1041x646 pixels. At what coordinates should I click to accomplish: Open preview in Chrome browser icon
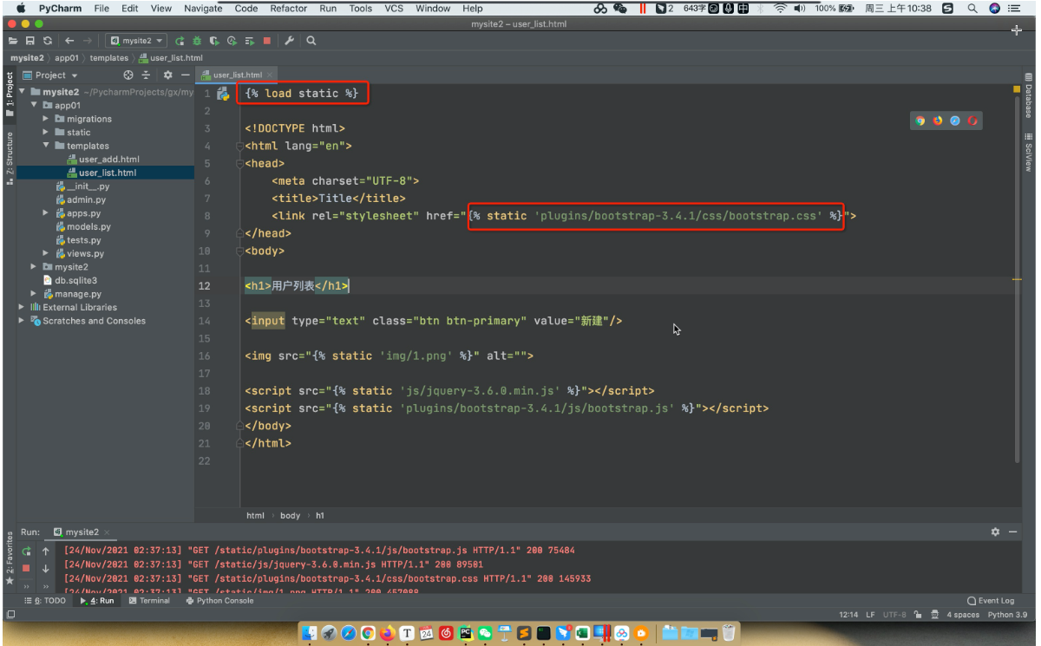point(920,121)
